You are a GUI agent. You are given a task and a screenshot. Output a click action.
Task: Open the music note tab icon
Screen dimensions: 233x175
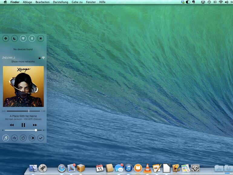tap(5, 138)
